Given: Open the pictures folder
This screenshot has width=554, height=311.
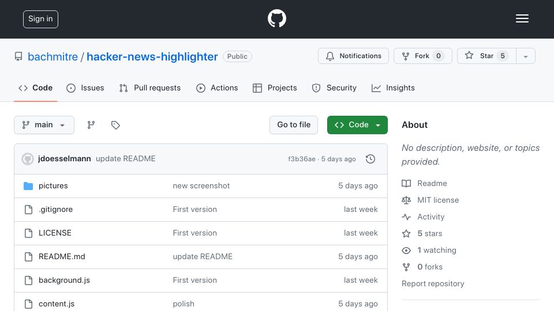Looking at the screenshot, I should [53, 186].
